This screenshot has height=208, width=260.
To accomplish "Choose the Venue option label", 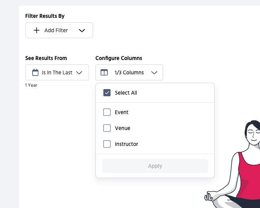I will pos(122,128).
